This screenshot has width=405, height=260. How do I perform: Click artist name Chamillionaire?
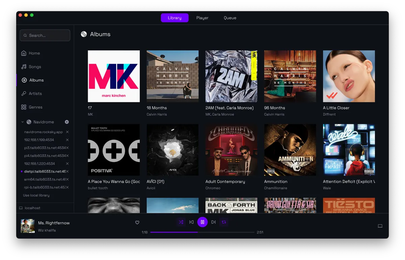pos(275,188)
